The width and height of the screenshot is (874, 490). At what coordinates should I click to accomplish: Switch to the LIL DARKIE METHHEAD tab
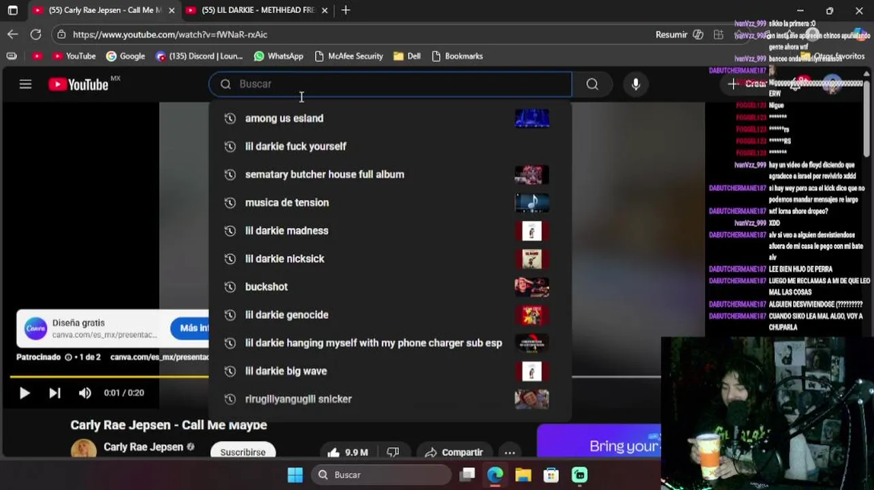coord(257,10)
